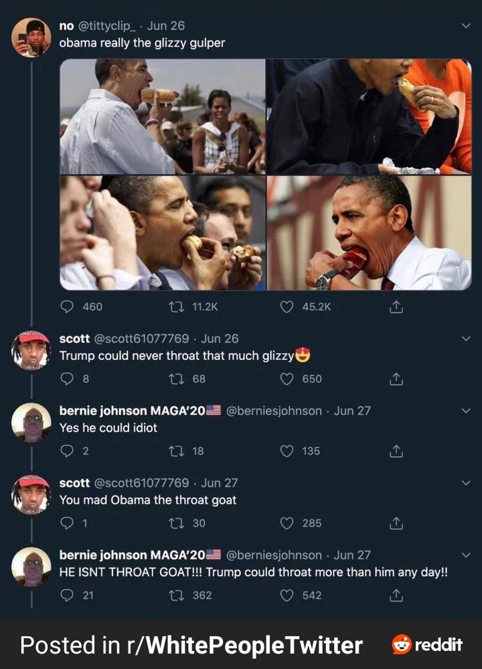
Task: Open the r/WhitePeopleTwitter subreddit link
Action: click(244, 645)
